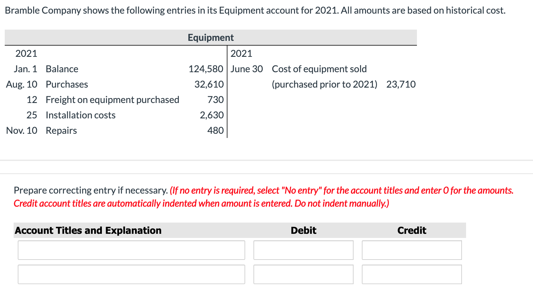Click the second Account Titles input field
This screenshot has width=533, height=293.
(x=131, y=274)
